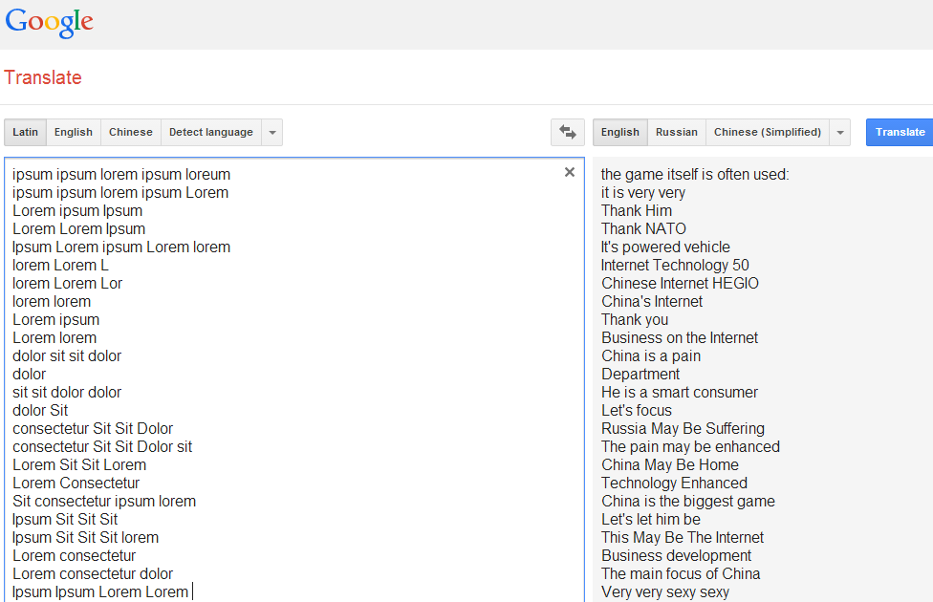This screenshot has height=602, width=933.
Task: Click translation 'It's powered vehicle'
Action: (x=665, y=247)
